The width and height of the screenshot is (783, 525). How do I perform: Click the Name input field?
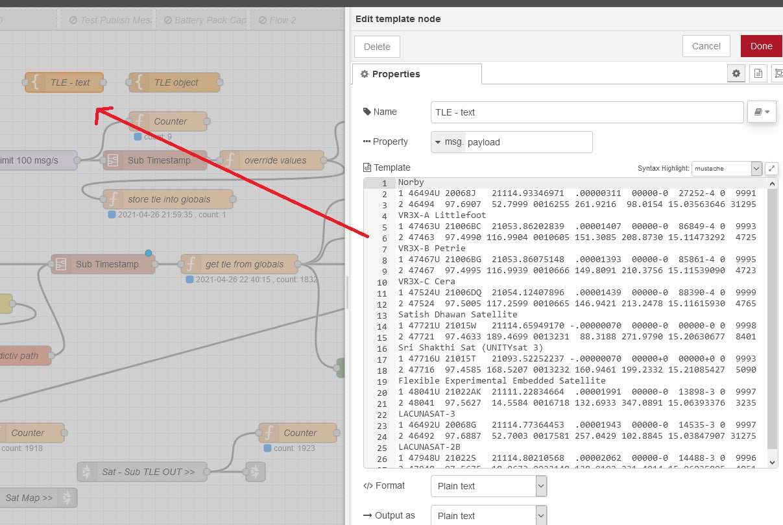tap(586, 112)
